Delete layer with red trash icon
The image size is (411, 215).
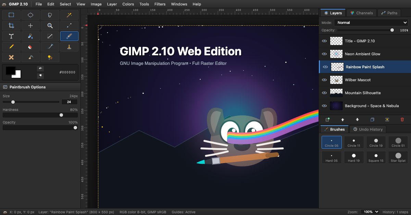point(402,120)
